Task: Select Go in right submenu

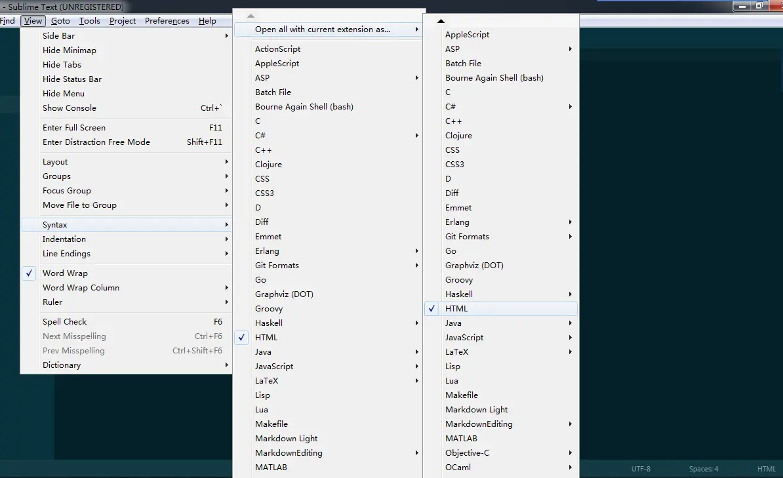Action: pos(501,251)
